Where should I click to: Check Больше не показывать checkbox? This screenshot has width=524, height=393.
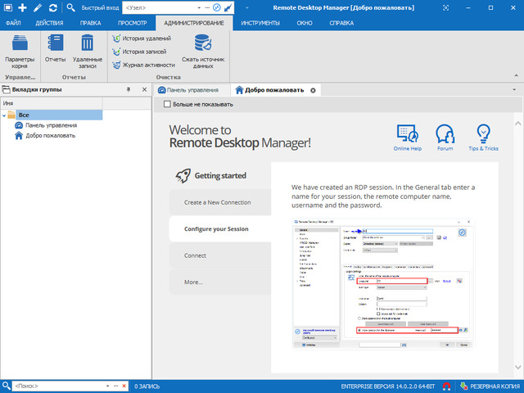pos(167,104)
